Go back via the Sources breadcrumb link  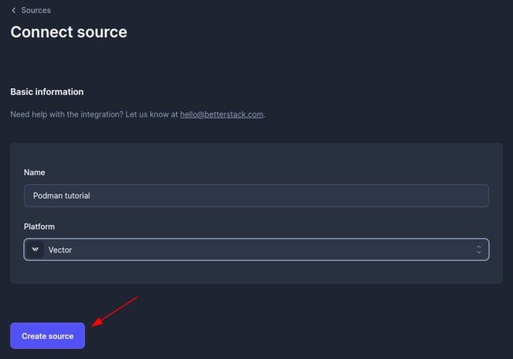36,10
